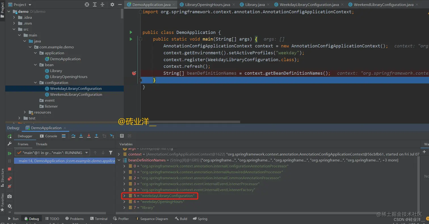Click Step Over debugger icon
Image resolution: width=429 pixels, height=224 pixels.
pos(73,136)
